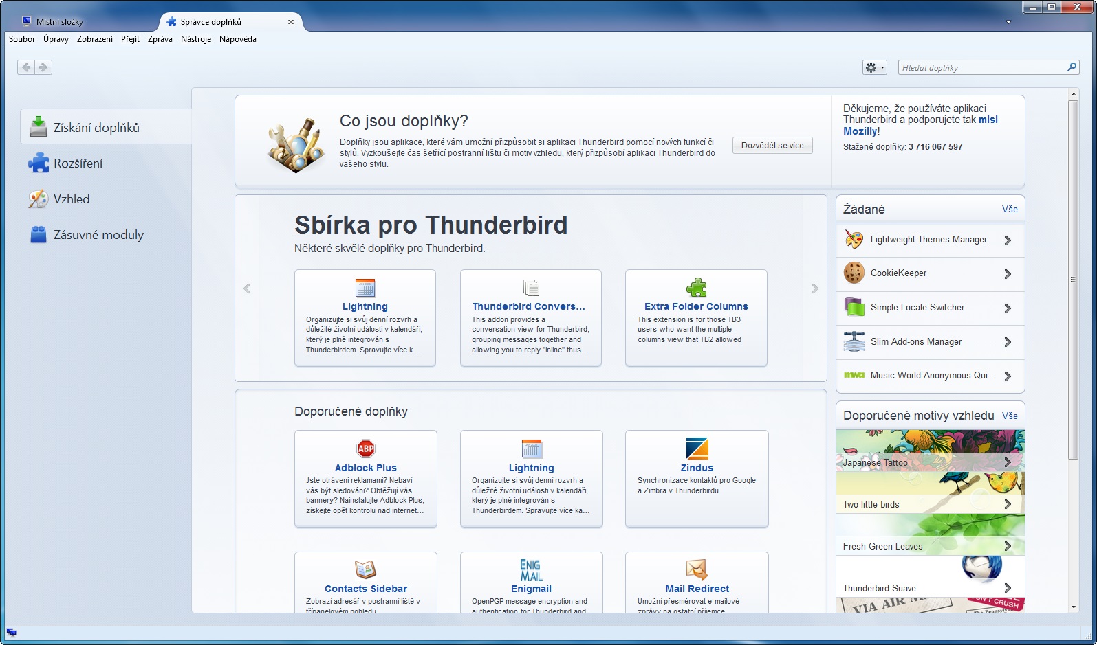Open the Extra Folder Columns title link
Image resolution: width=1097 pixels, height=645 pixels.
(x=696, y=306)
